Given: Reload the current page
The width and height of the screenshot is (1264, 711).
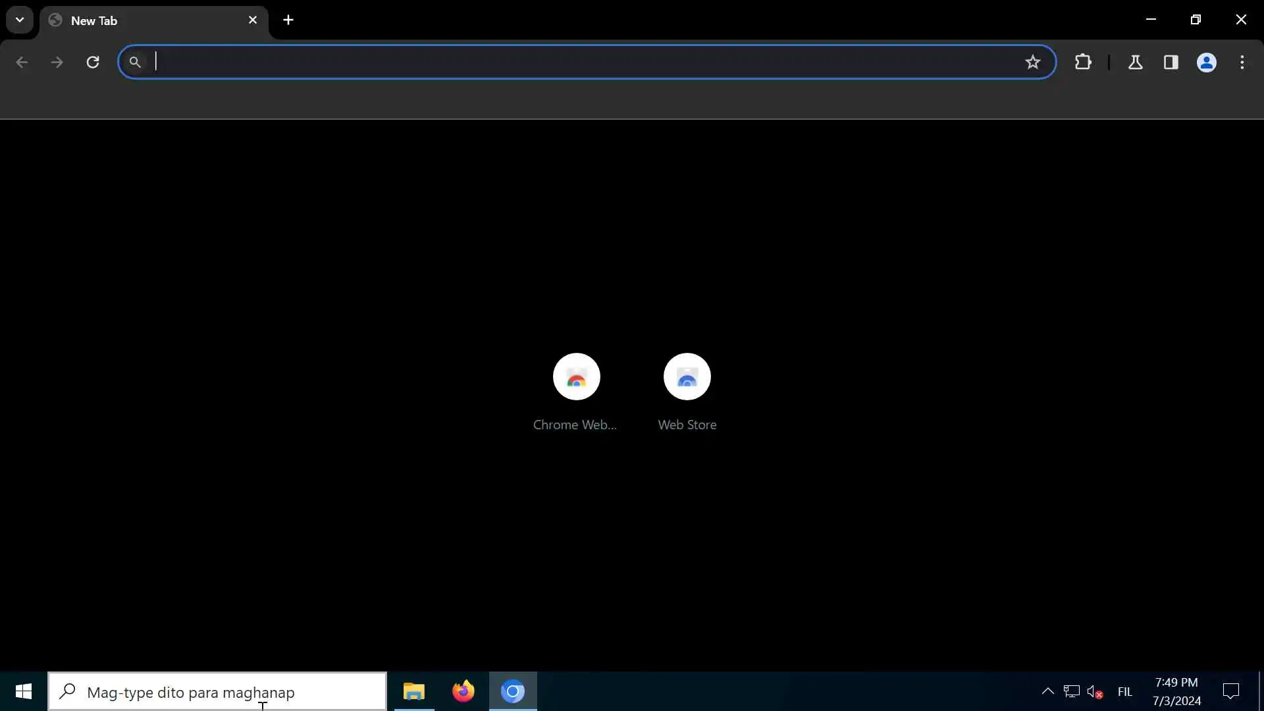Looking at the screenshot, I should [93, 62].
